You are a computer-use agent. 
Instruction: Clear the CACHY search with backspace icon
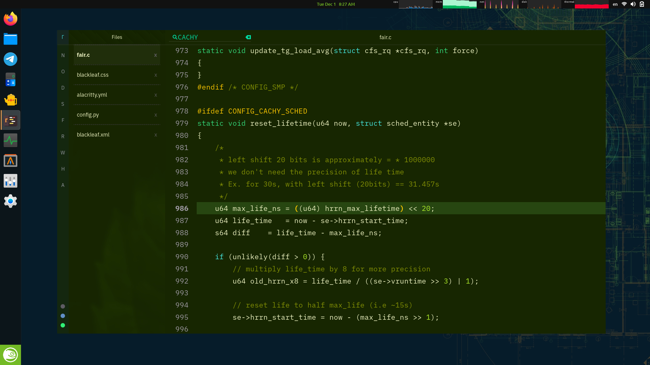[x=248, y=37]
